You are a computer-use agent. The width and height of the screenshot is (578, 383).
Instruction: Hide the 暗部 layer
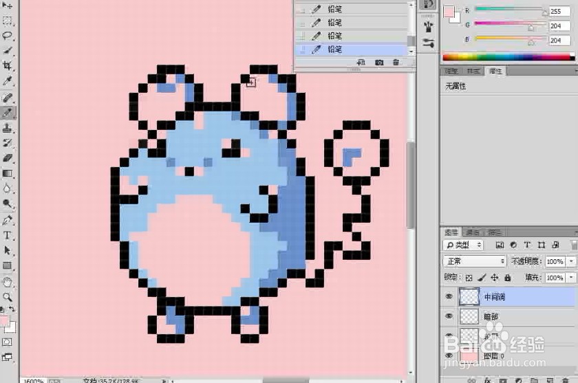(x=449, y=316)
